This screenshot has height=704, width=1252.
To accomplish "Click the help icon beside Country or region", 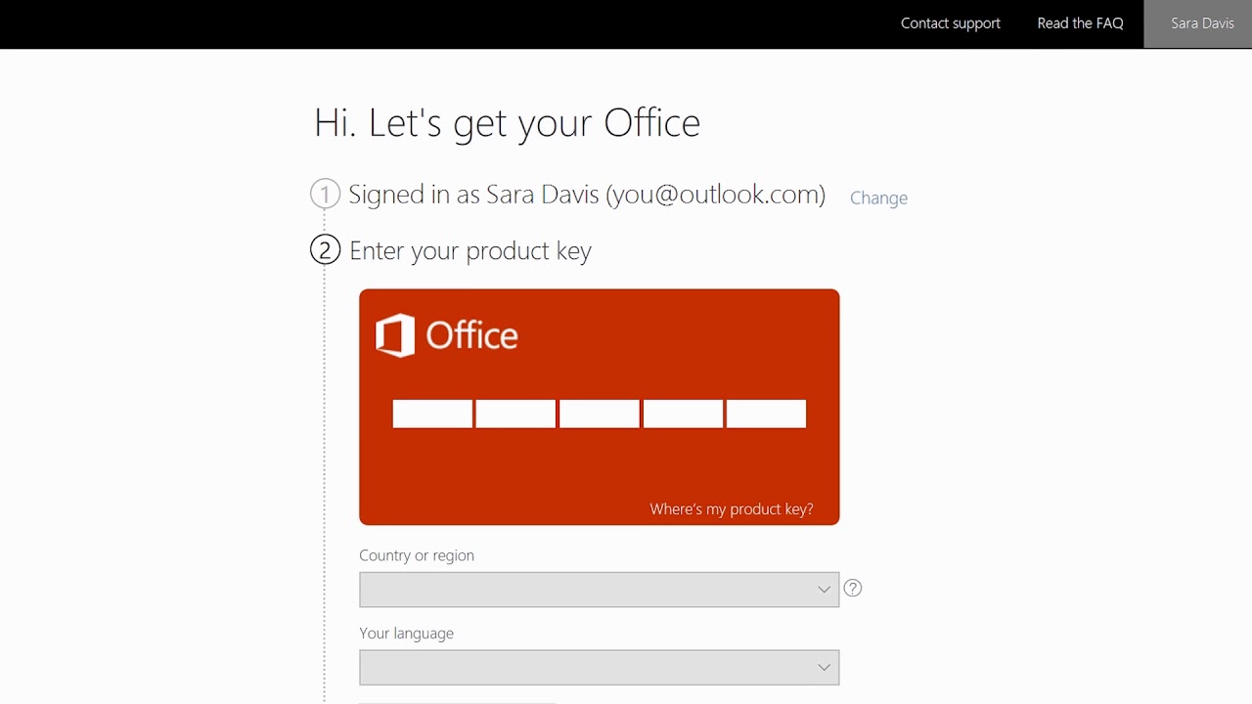I will pyautogui.click(x=853, y=588).
